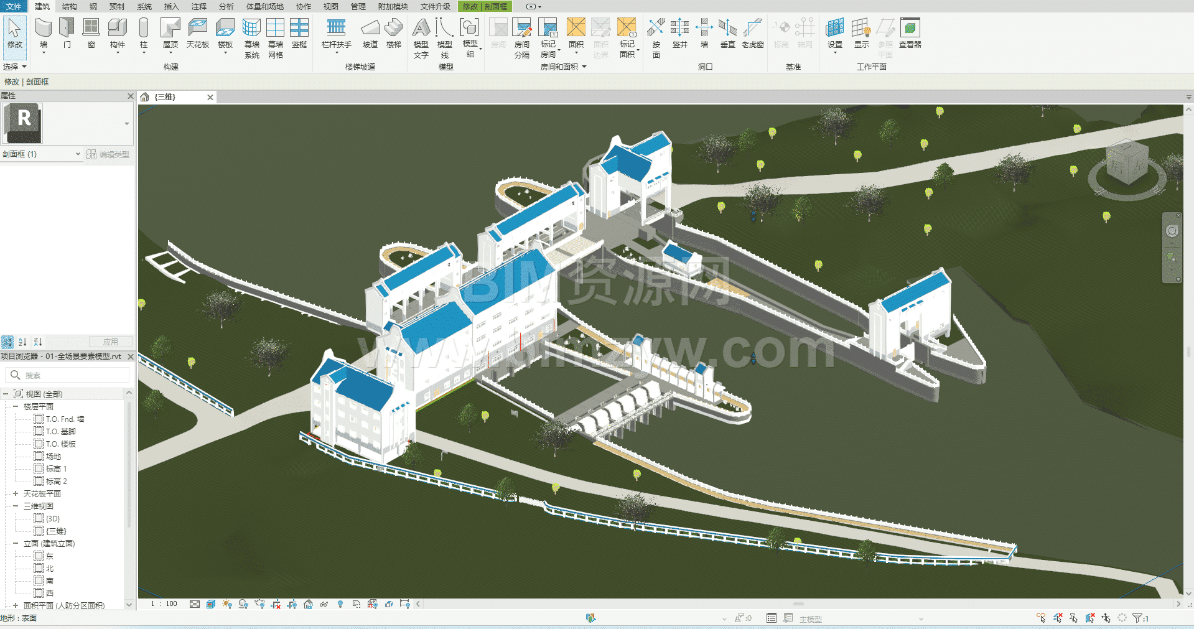Toggle temporary hide/isolate glasses icon

click(x=324, y=604)
